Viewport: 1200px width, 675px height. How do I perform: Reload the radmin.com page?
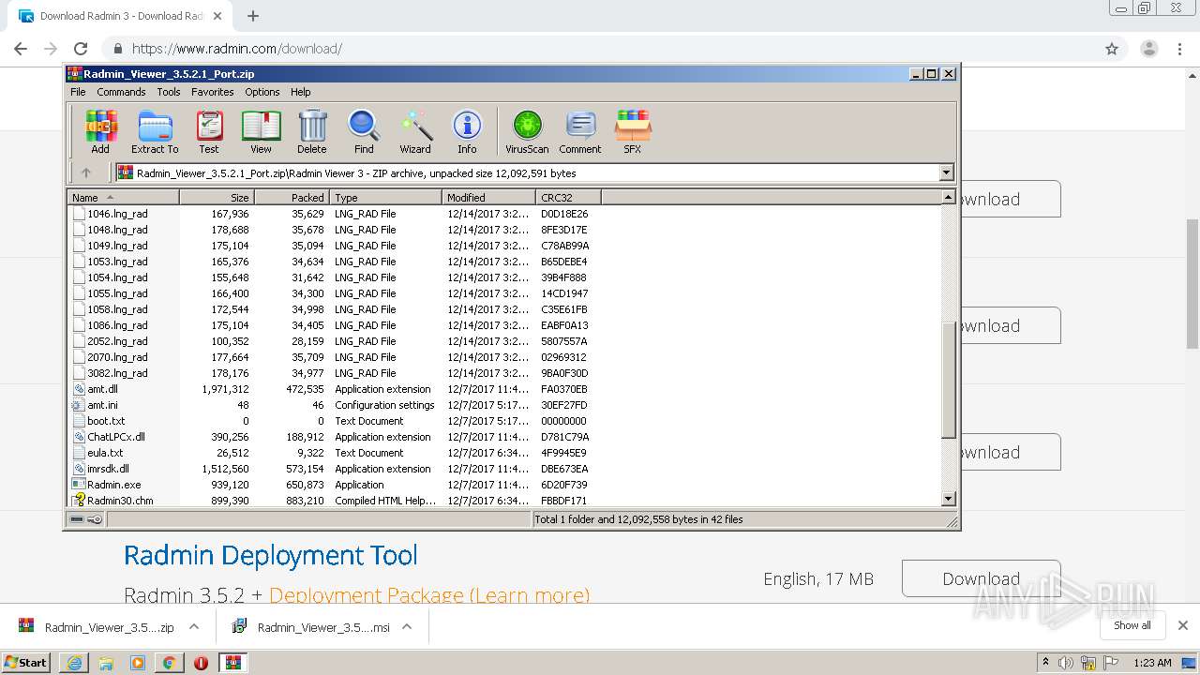click(x=81, y=49)
